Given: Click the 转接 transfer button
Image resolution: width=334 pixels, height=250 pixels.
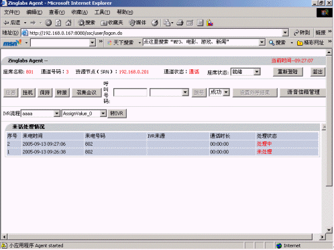Looking at the screenshot, I should coord(62,93).
